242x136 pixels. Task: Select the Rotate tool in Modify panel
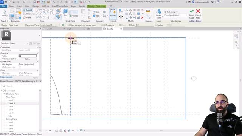pyautogui.click(x=130, y=14)
